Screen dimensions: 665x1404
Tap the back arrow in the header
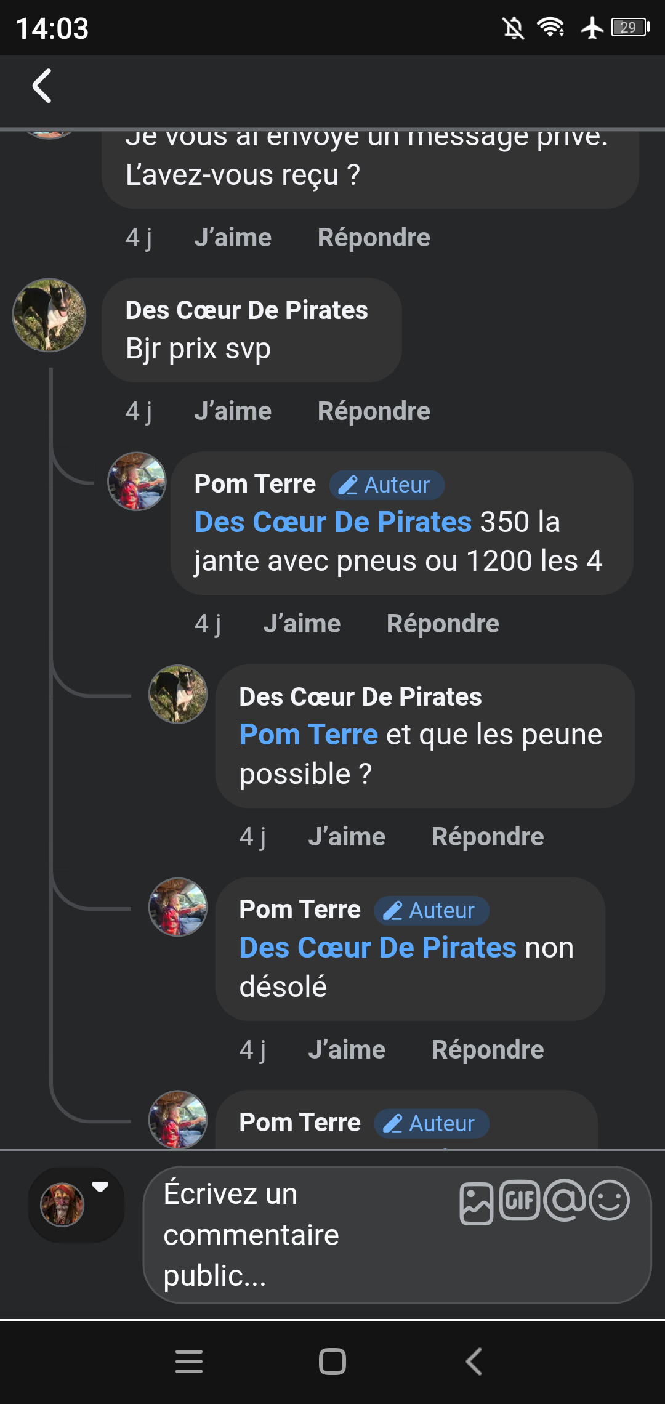(x=42, y=86)
